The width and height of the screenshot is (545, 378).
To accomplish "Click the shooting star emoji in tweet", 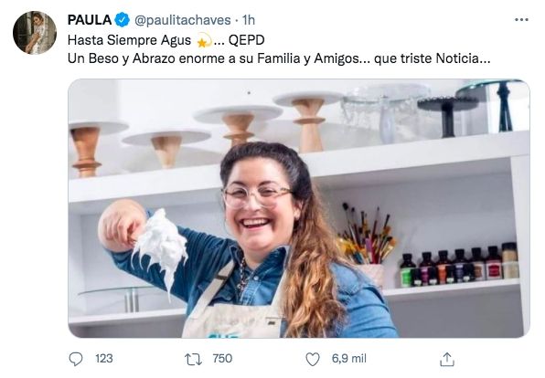I will (204, 41).
